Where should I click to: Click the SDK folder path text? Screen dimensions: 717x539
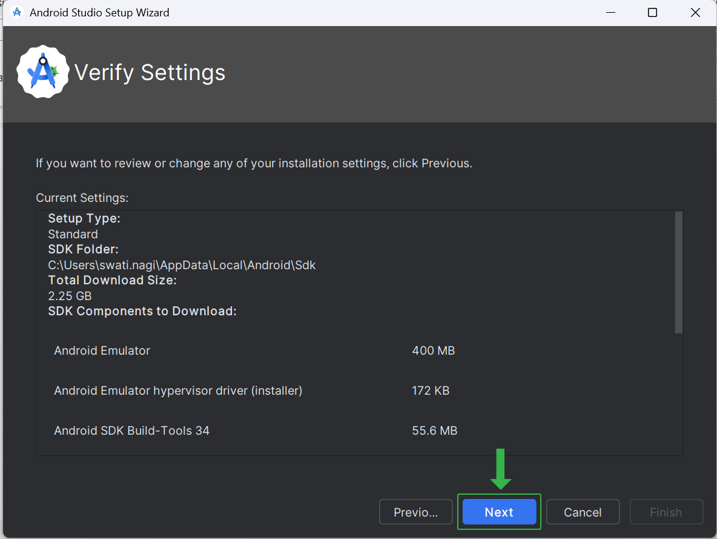click(x=182, y=265)
